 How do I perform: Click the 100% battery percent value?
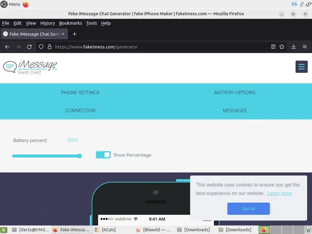pyautogui.click(x=73, y=140)
